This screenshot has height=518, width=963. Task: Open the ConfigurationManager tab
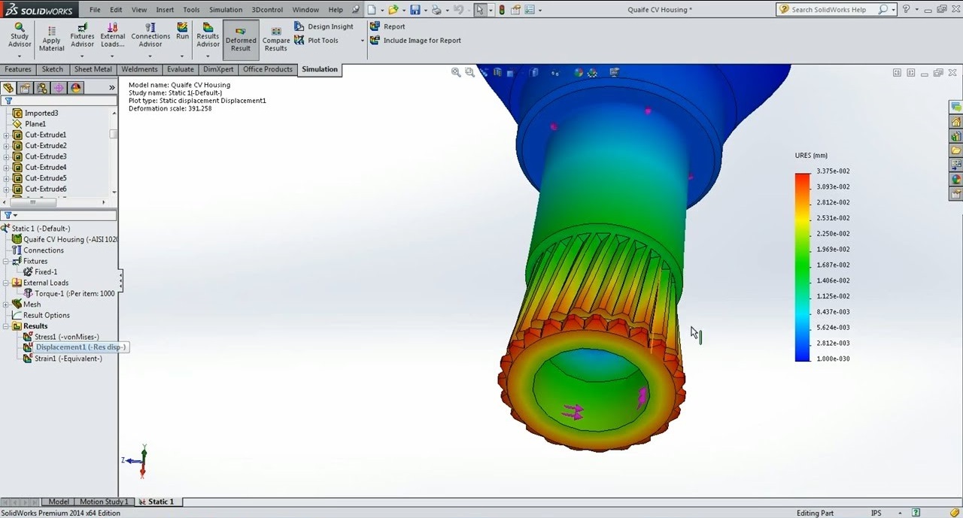point(42,88)
